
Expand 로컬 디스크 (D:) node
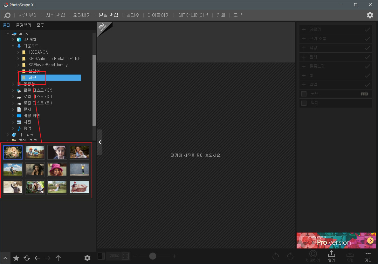coord(13,96)
